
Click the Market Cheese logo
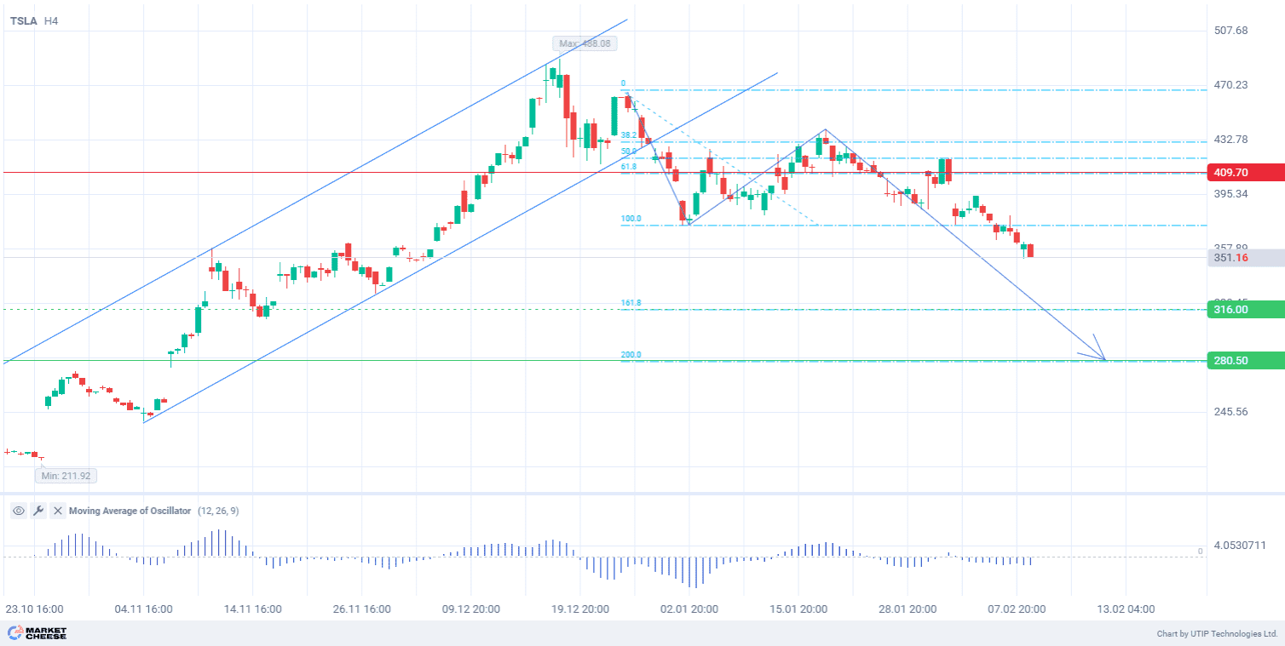[37, 633]
